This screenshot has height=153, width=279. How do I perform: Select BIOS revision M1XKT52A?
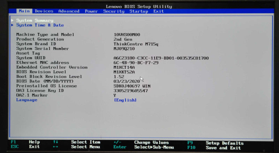pos(124,72)
